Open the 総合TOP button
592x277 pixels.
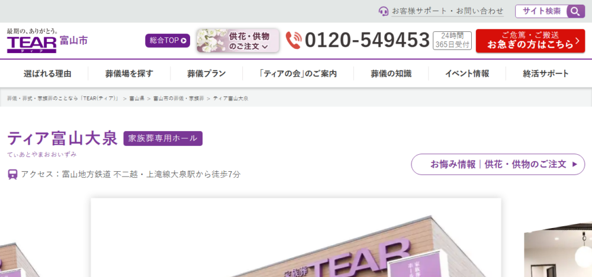click(168, 41)
